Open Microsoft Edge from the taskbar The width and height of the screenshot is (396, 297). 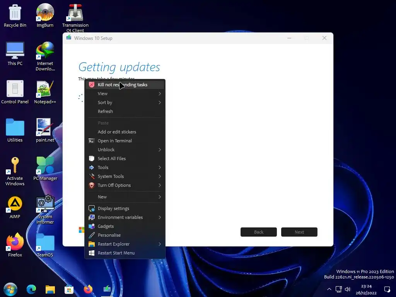[31, 289]
